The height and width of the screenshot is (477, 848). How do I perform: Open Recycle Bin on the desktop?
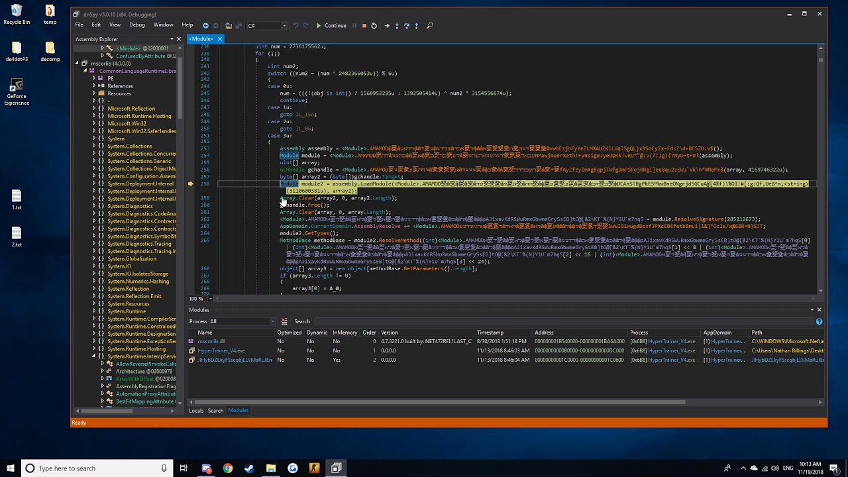(17, 15)
